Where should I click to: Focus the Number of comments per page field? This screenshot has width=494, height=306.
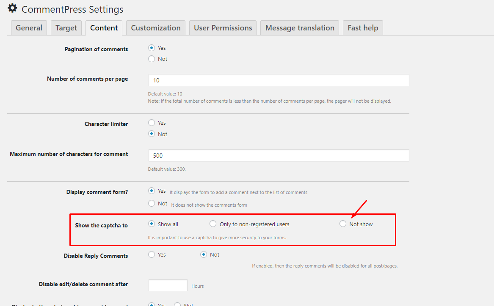pos(279,80)
